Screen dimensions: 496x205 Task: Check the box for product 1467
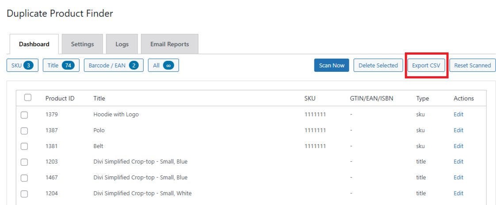point(24,178)
